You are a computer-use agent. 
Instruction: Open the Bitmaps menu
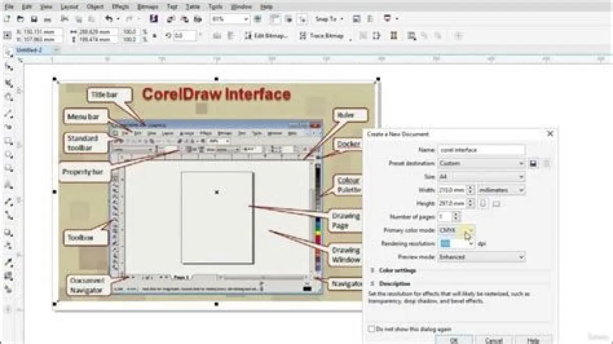[x=148, y=7]
